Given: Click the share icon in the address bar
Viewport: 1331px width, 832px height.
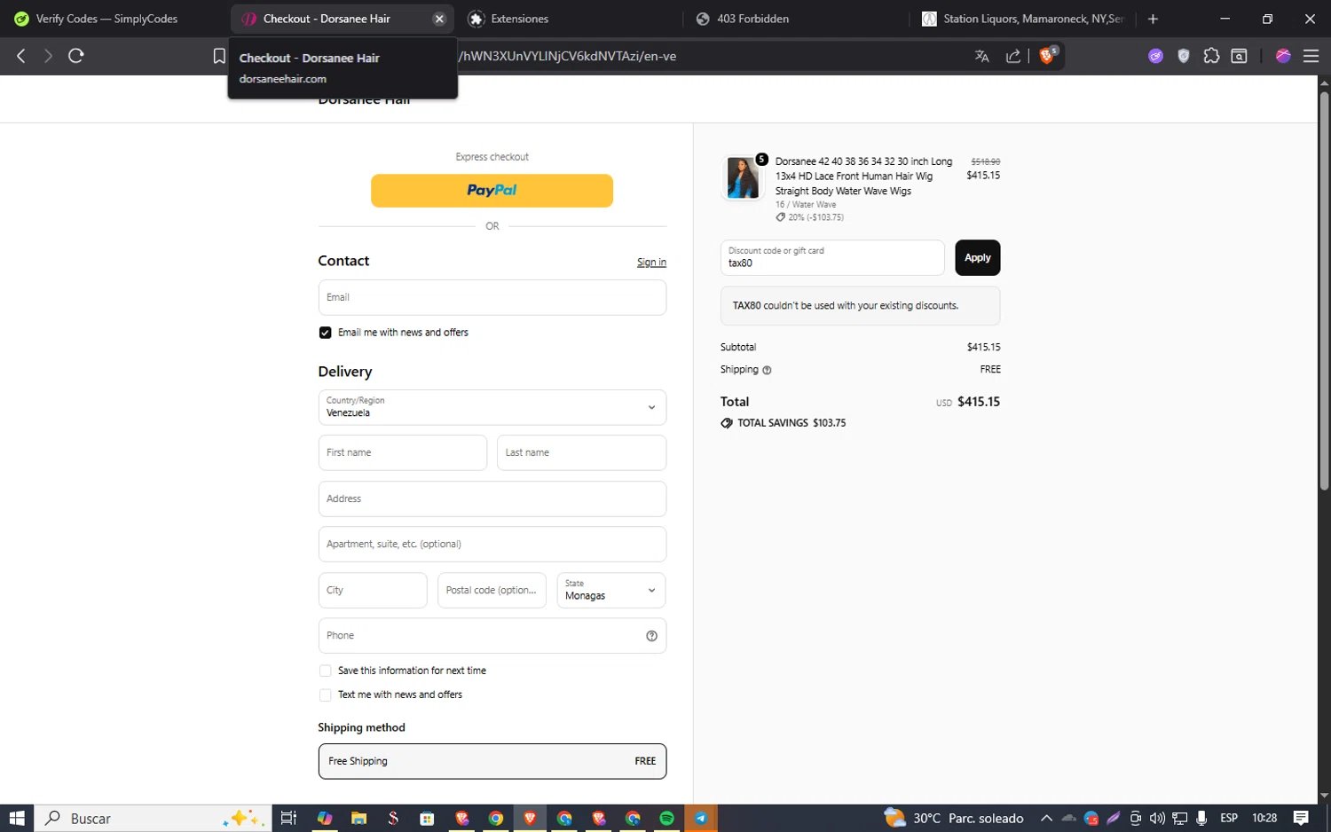Looking at the screenshot, I should [x=1013, y=56].
